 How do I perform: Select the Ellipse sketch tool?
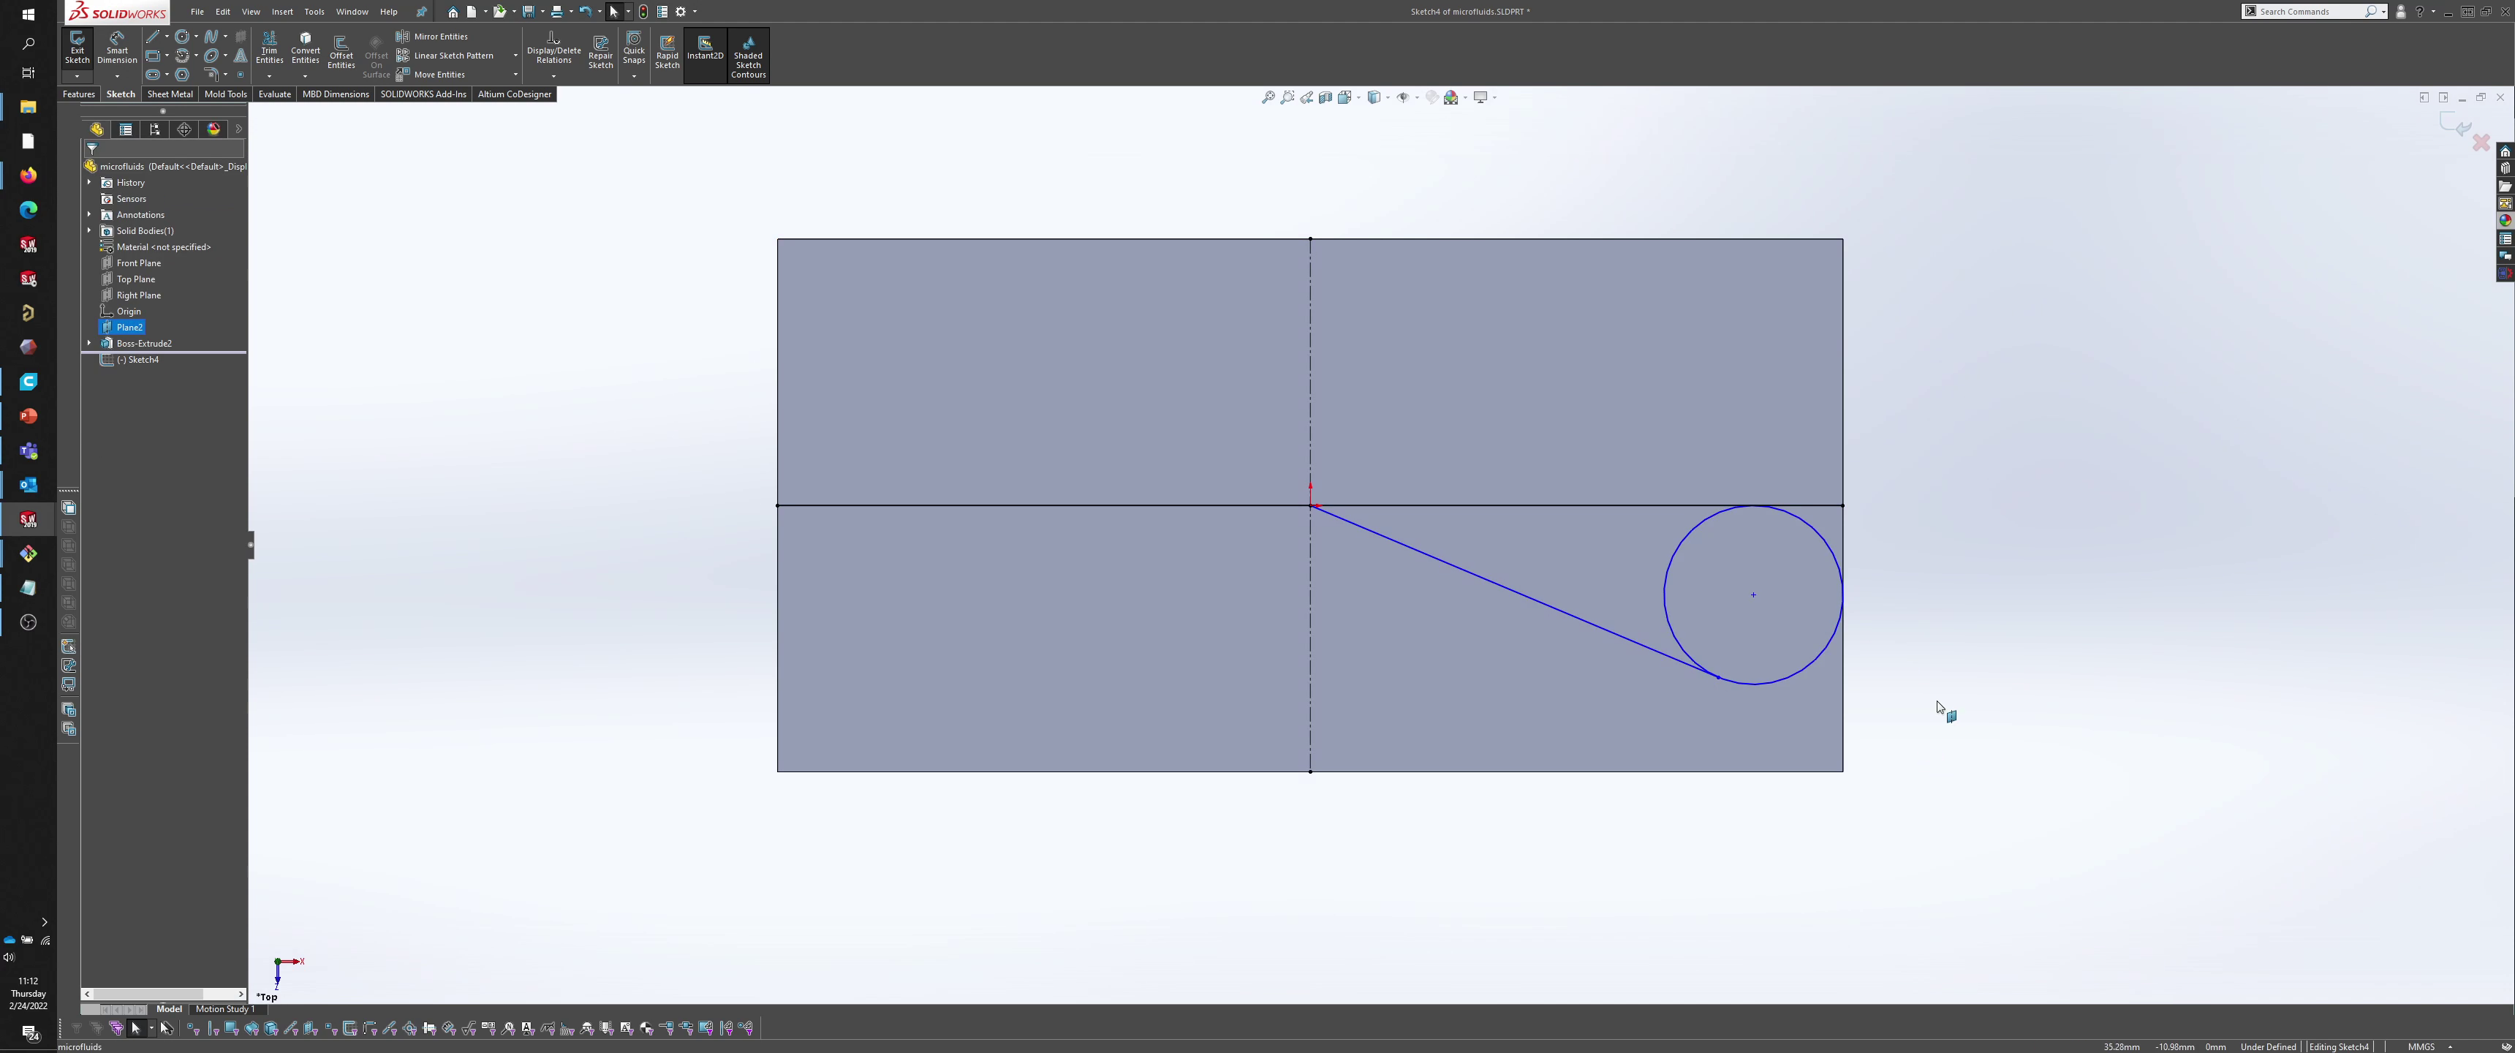(211, 56)
